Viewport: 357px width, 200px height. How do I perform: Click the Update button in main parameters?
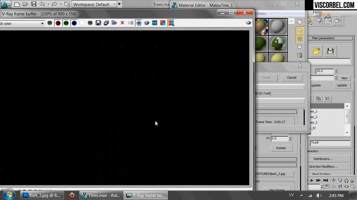pos(342,85)
